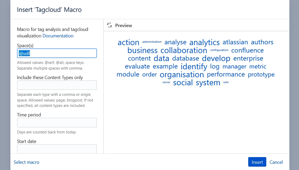Select the 'analytics' tag

[204, 42]
